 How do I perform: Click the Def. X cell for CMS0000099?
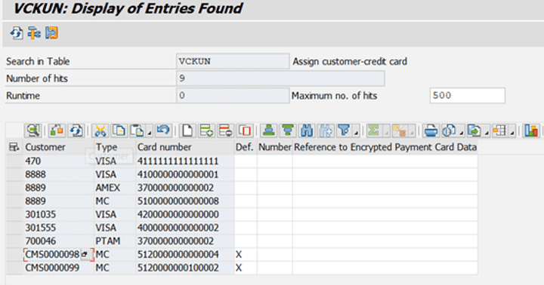point(246,268)
